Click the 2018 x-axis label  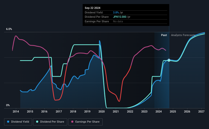point(73,111)
